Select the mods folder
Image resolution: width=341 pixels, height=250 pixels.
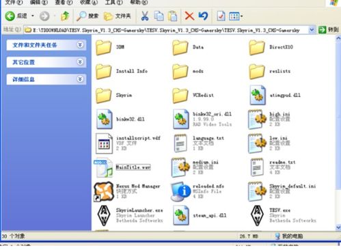(x=188, y=72)
